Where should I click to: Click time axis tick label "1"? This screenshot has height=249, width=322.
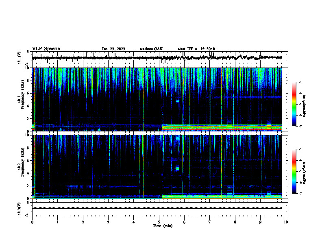57,222
